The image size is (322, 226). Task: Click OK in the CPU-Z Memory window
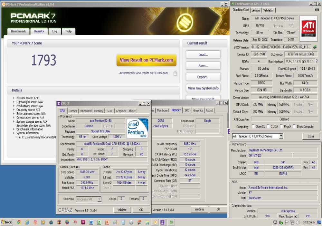pyautogui.click(x=218, y=209)
